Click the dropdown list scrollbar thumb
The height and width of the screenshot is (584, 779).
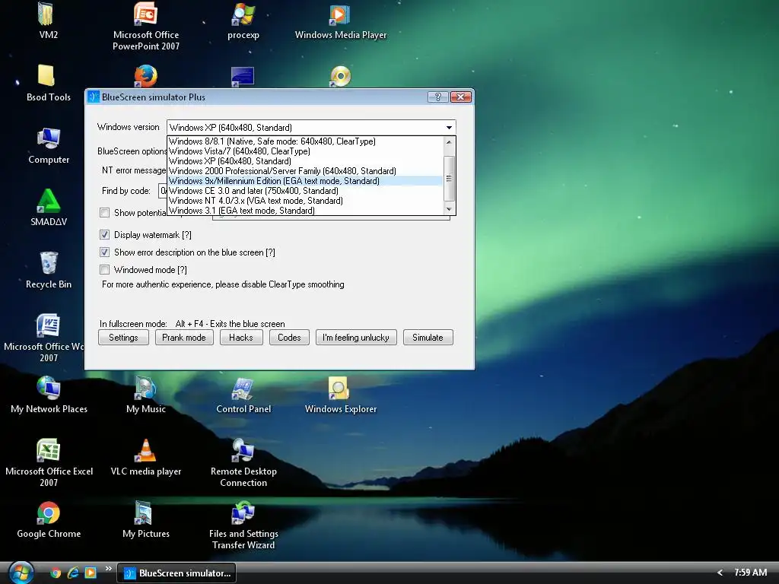[x=449, y=178]
